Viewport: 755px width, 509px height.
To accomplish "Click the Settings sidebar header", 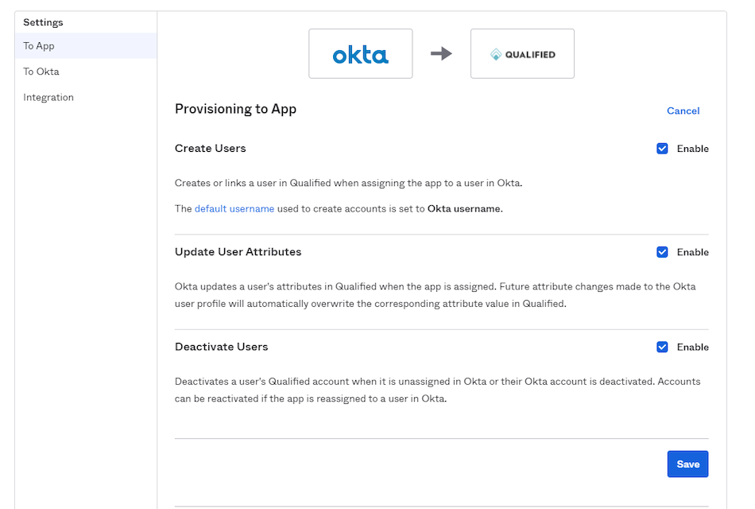I will coord(43,22).
